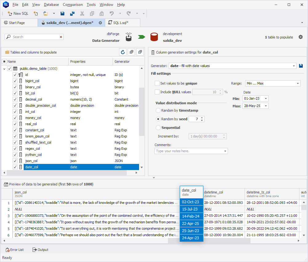308x262 pixels.
Task: Click the Refresh icon in tables panel
Action: [123, 52]
